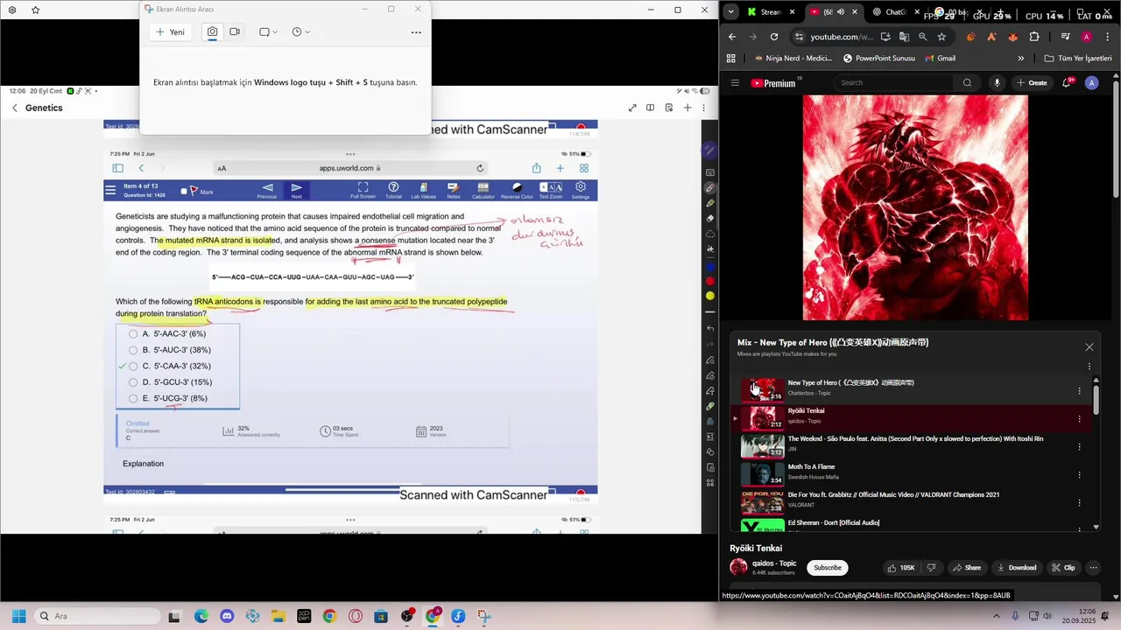The width and height of the screenshot is (1121, 630).
Task: Select the screenshot camera mode in Snipping Tool
Action: (x=212, y=31)
